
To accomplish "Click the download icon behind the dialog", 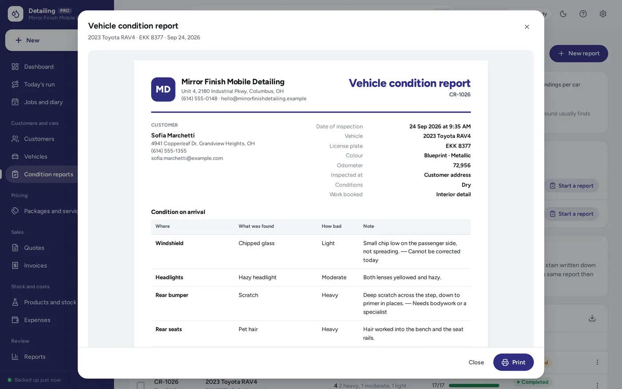I will [592, 318].
